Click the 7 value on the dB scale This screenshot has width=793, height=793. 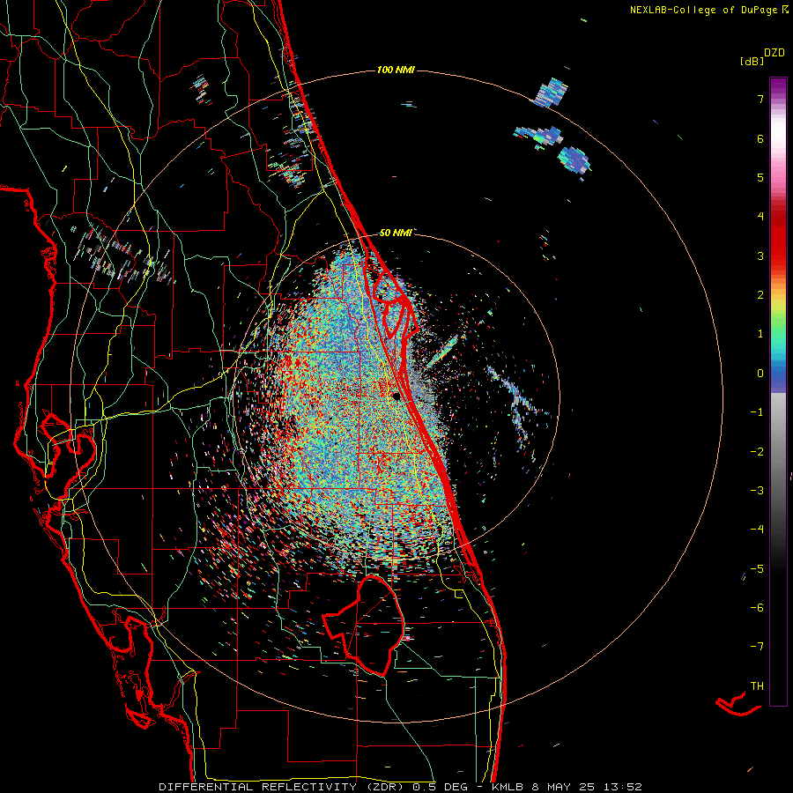tap(760, 99)
